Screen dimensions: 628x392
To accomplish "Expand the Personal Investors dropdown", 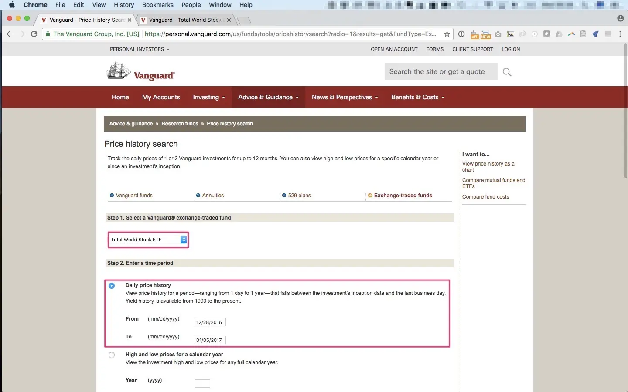I will 140,49.
